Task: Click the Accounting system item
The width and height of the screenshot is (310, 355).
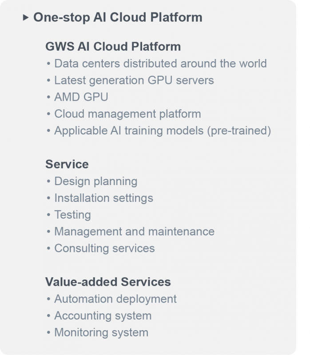Action: pos(103,316)
